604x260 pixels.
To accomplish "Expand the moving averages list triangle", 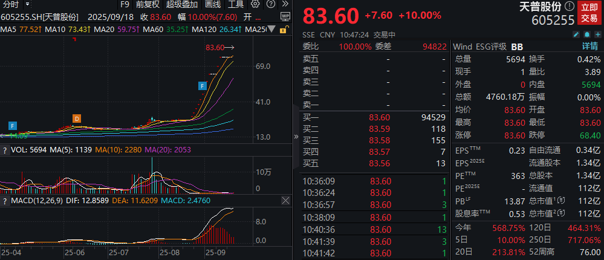I will (271, 29).
